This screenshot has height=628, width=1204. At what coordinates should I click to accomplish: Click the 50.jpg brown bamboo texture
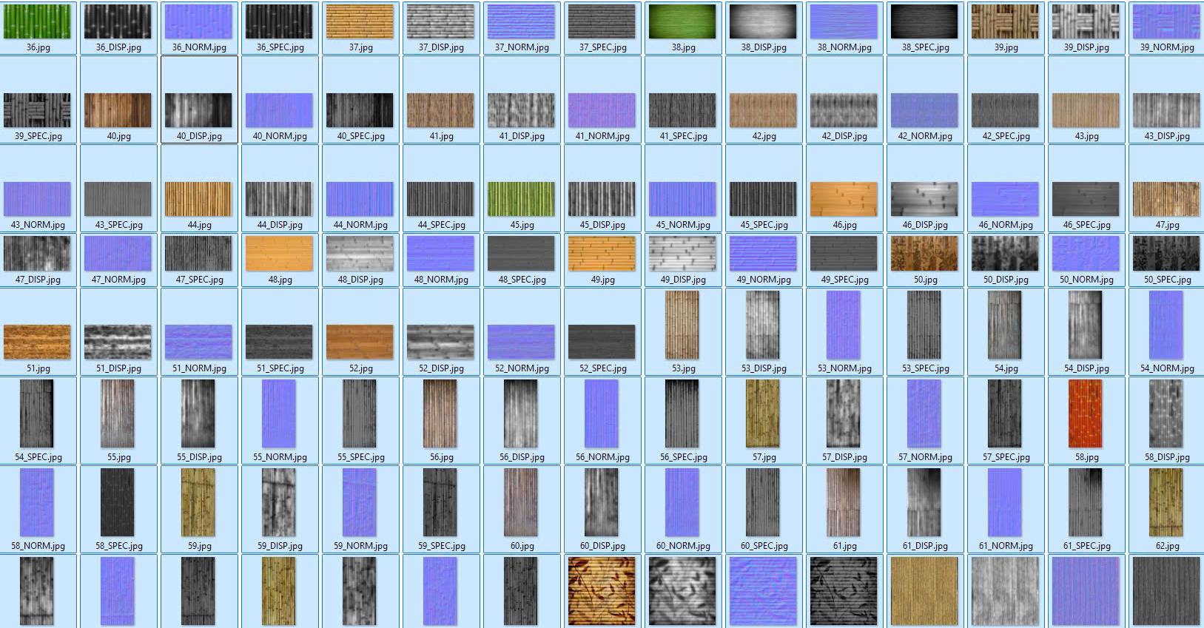[924, 254]
